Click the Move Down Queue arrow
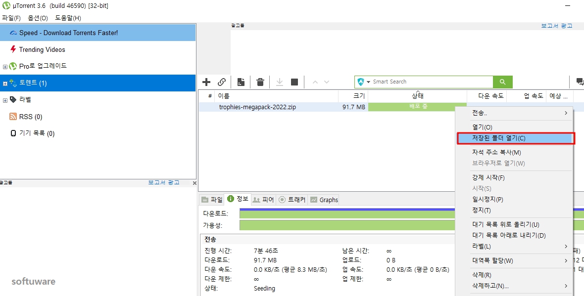This screenshot has width=584, height=296. point(327,82)
